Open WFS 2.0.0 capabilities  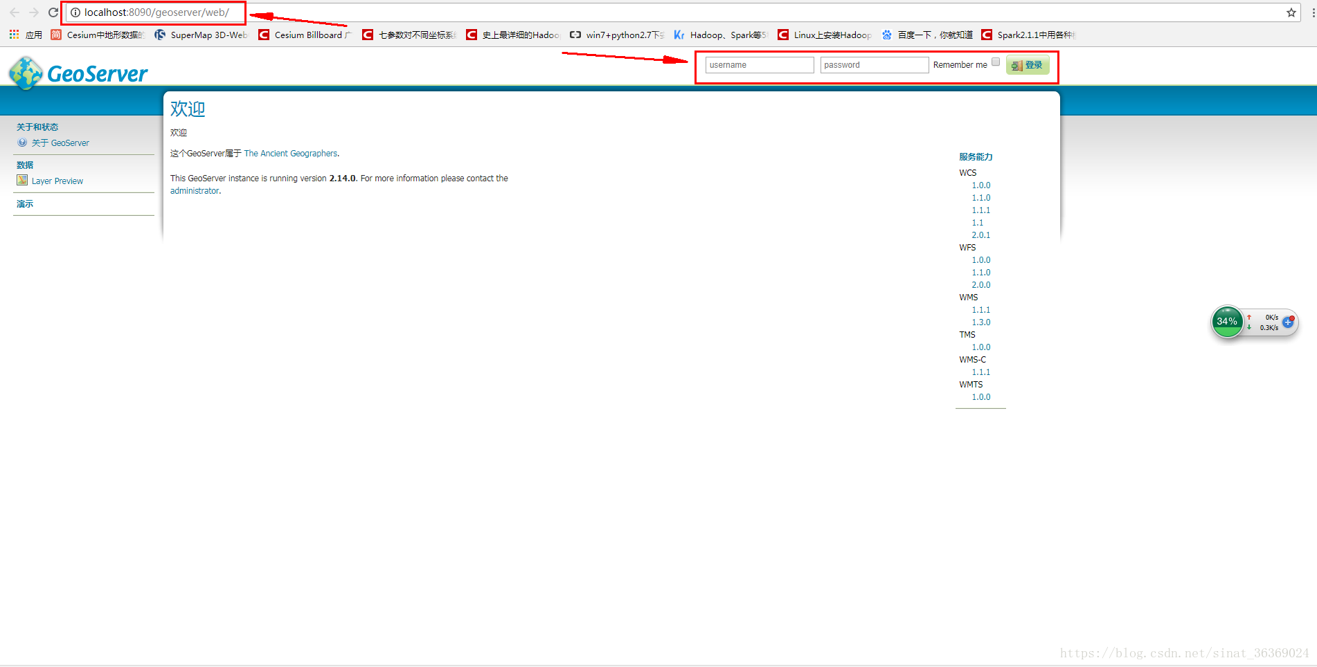[980, 285]
